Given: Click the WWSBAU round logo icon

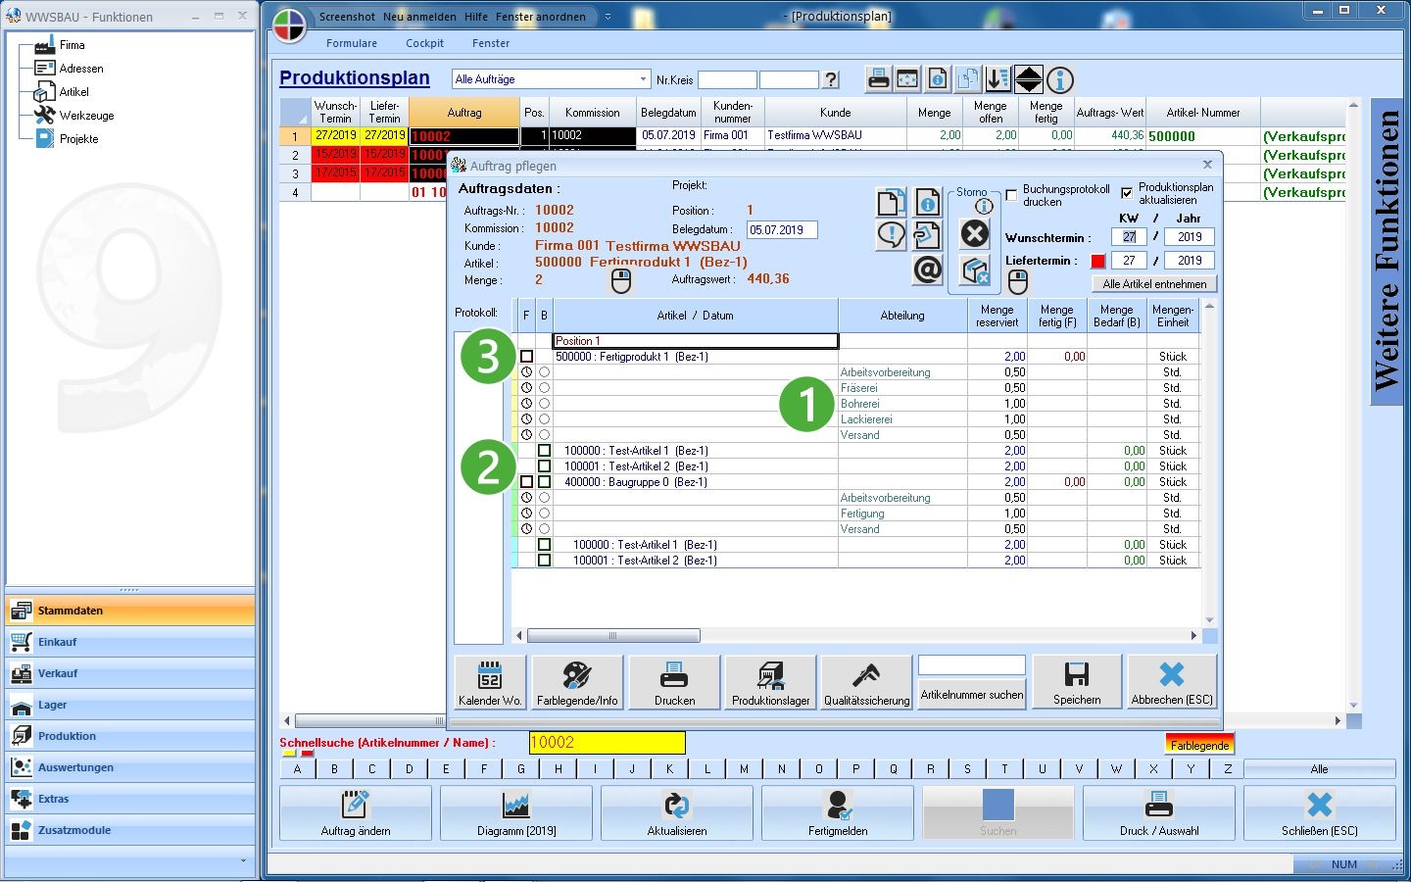Looking at the screenshot, I should click(x=289, y=25).
